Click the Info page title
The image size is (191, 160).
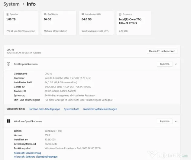[31, 4]
